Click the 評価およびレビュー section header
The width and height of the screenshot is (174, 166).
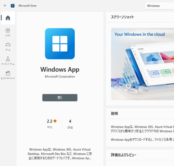tap(124, 155)
